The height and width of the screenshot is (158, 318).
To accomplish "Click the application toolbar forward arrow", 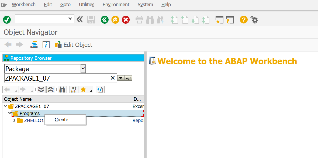I will pos(20,44).
